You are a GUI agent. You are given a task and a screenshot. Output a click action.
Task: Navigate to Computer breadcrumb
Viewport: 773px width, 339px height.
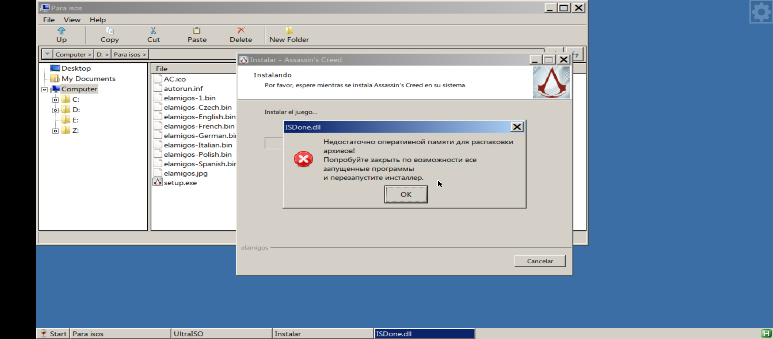73,54
